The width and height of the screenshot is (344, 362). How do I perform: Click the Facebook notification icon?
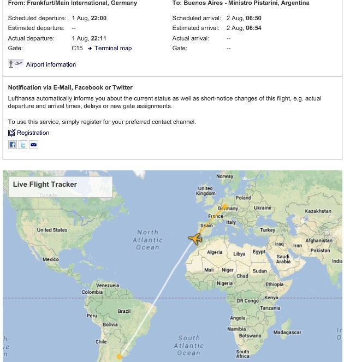(12, 145)
